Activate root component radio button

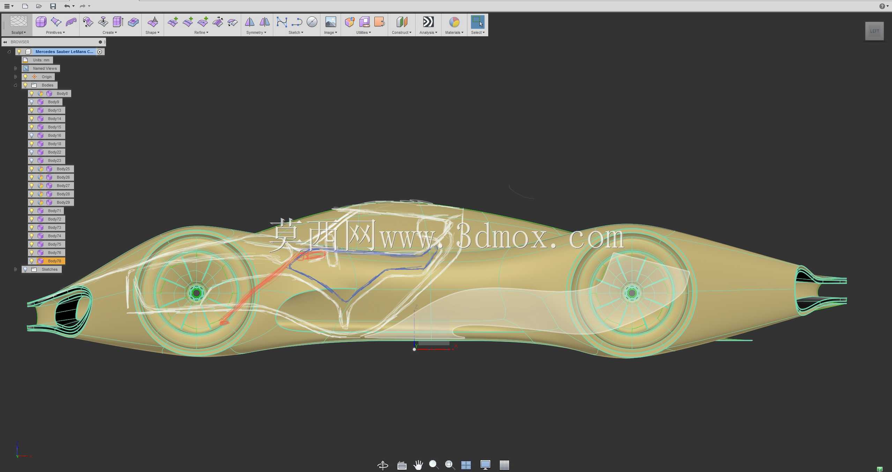100,52
